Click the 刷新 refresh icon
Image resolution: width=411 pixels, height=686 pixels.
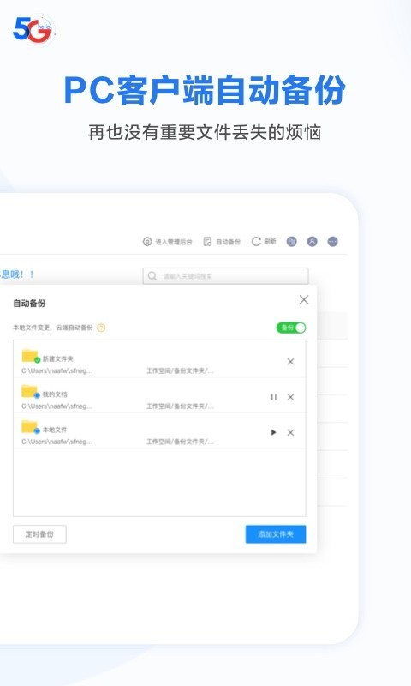pos(256,242)
